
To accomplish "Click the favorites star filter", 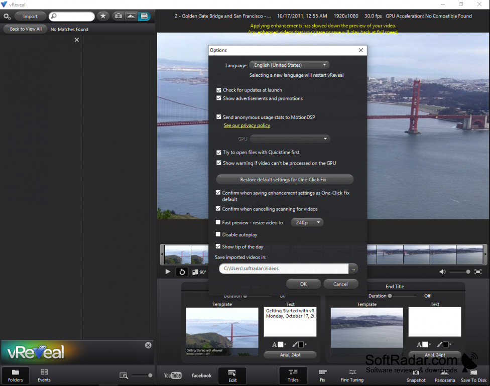I will coord(103,16).
